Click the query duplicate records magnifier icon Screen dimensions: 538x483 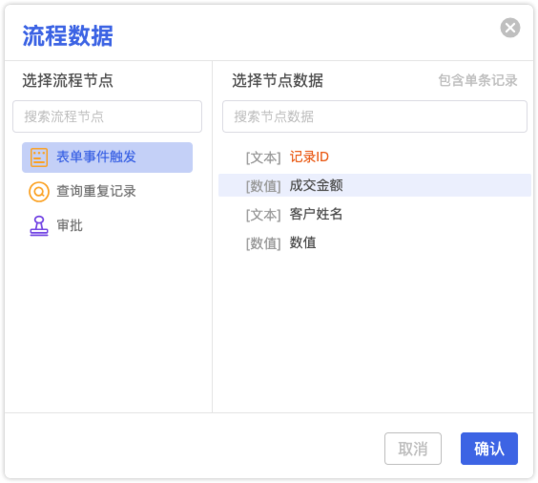pyautogui.click(x=39, y=192)
